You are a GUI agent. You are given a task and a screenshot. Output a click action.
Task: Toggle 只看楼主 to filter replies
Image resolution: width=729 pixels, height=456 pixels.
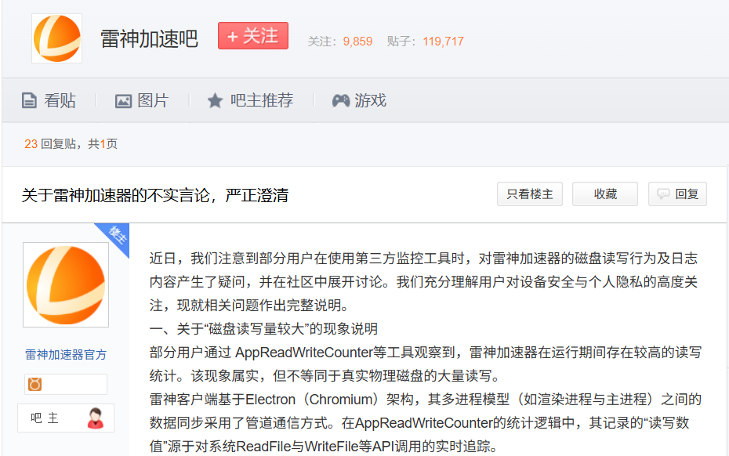tap(529, 194)
